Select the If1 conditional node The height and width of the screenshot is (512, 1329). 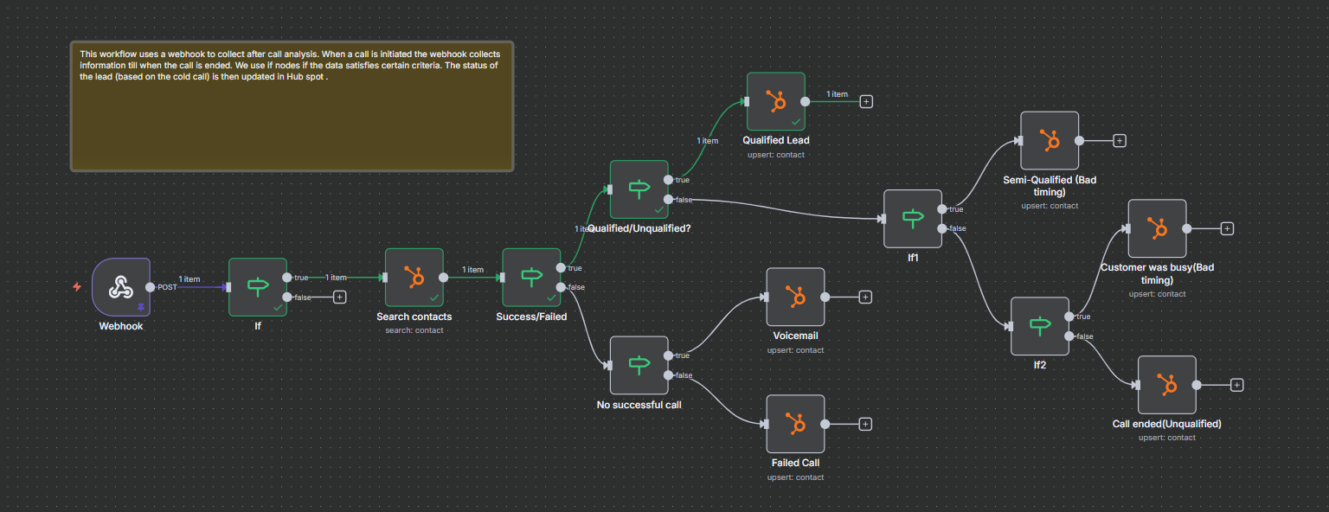tap(913, 219)
